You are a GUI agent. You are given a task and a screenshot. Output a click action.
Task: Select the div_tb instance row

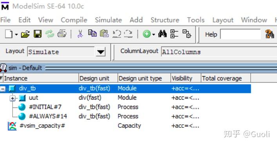click(125, 88)
